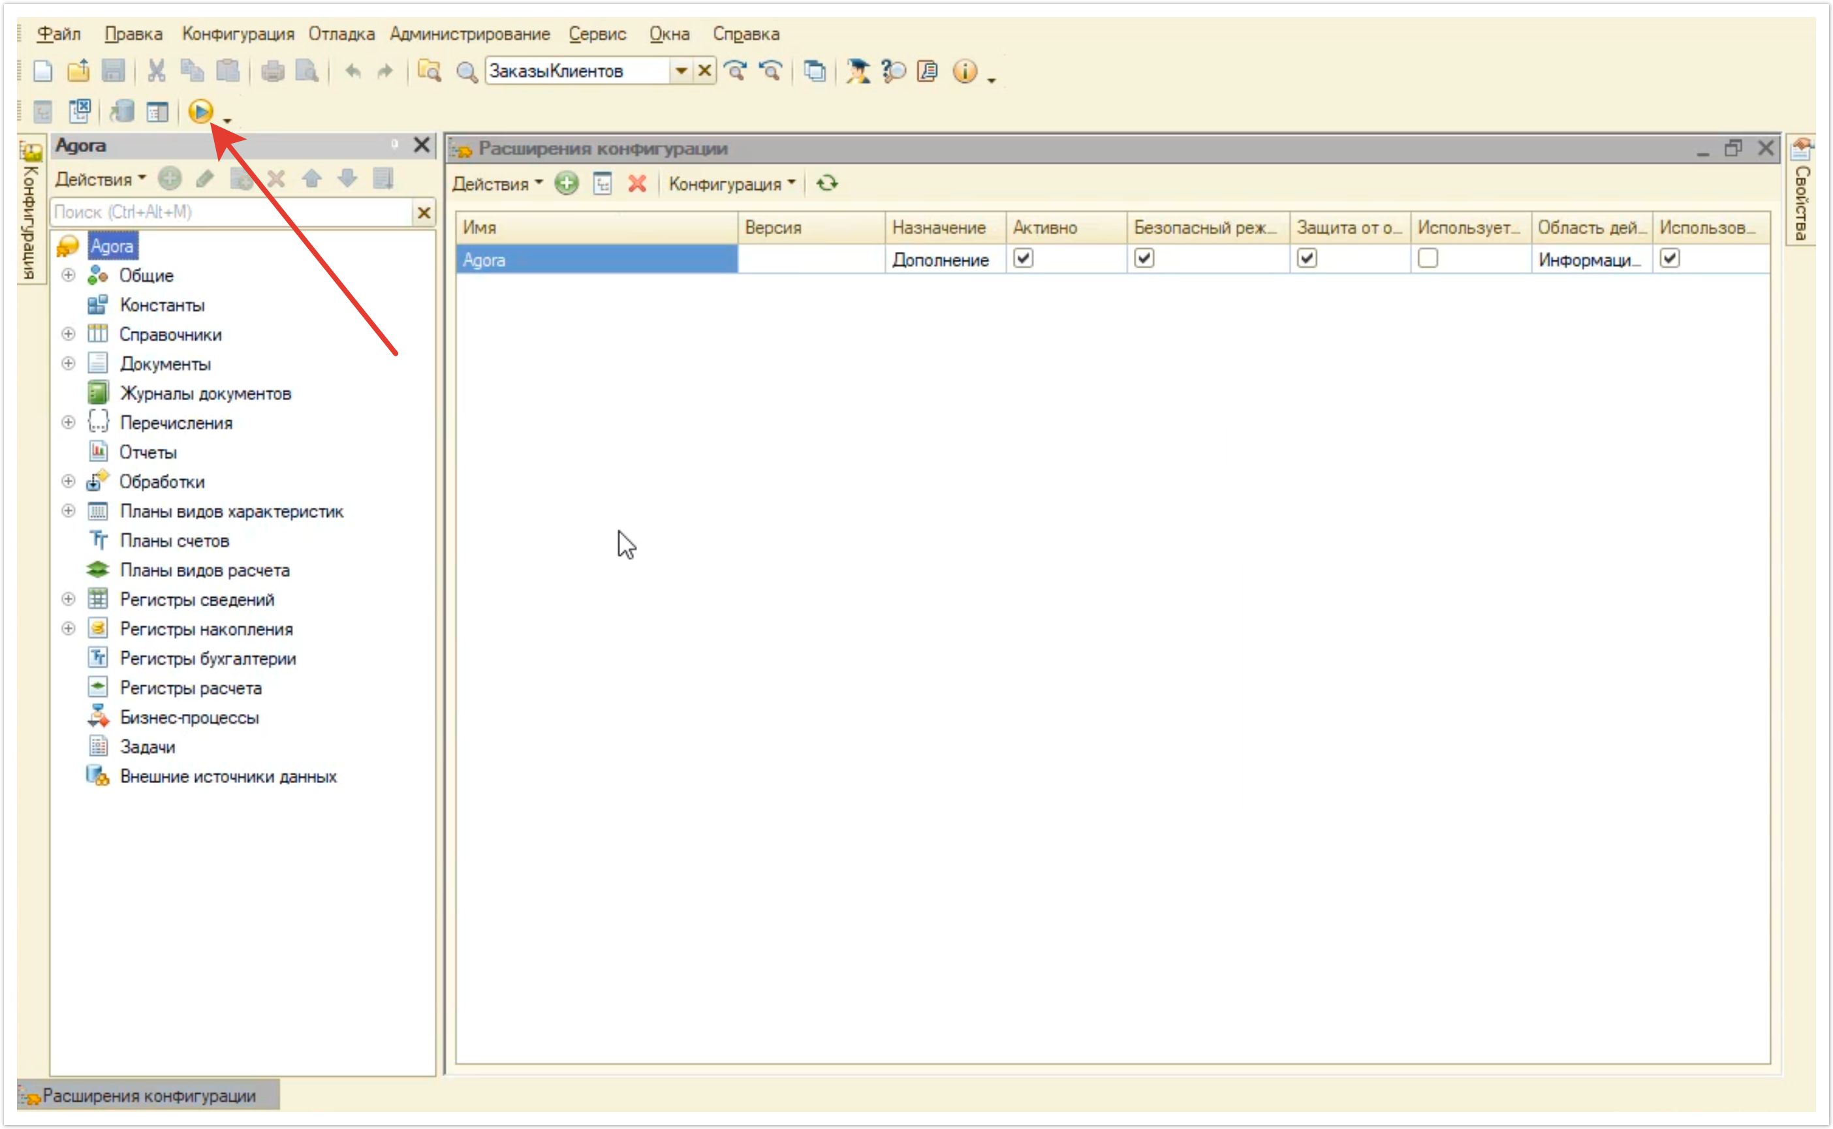Click the Open configuration tree icon in extensions toolbar
Viewport: 1833px width, 1129px height.
pos(603,183)
